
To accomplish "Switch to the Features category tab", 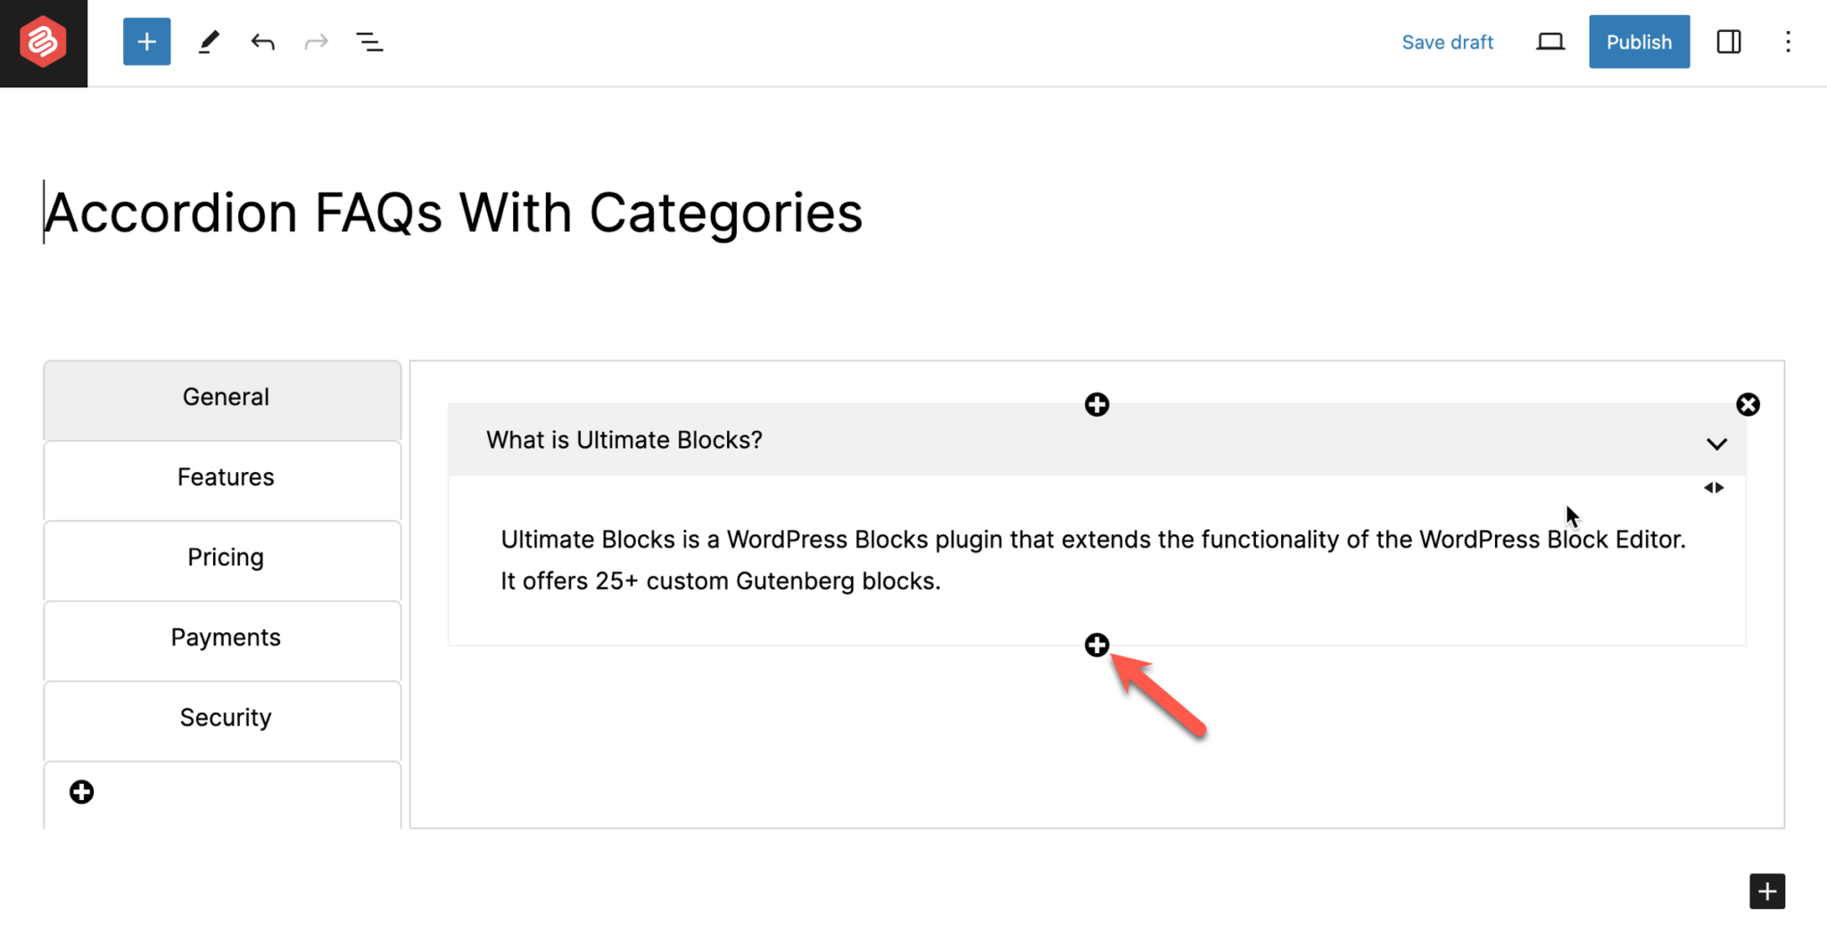I will coord(225,477).
